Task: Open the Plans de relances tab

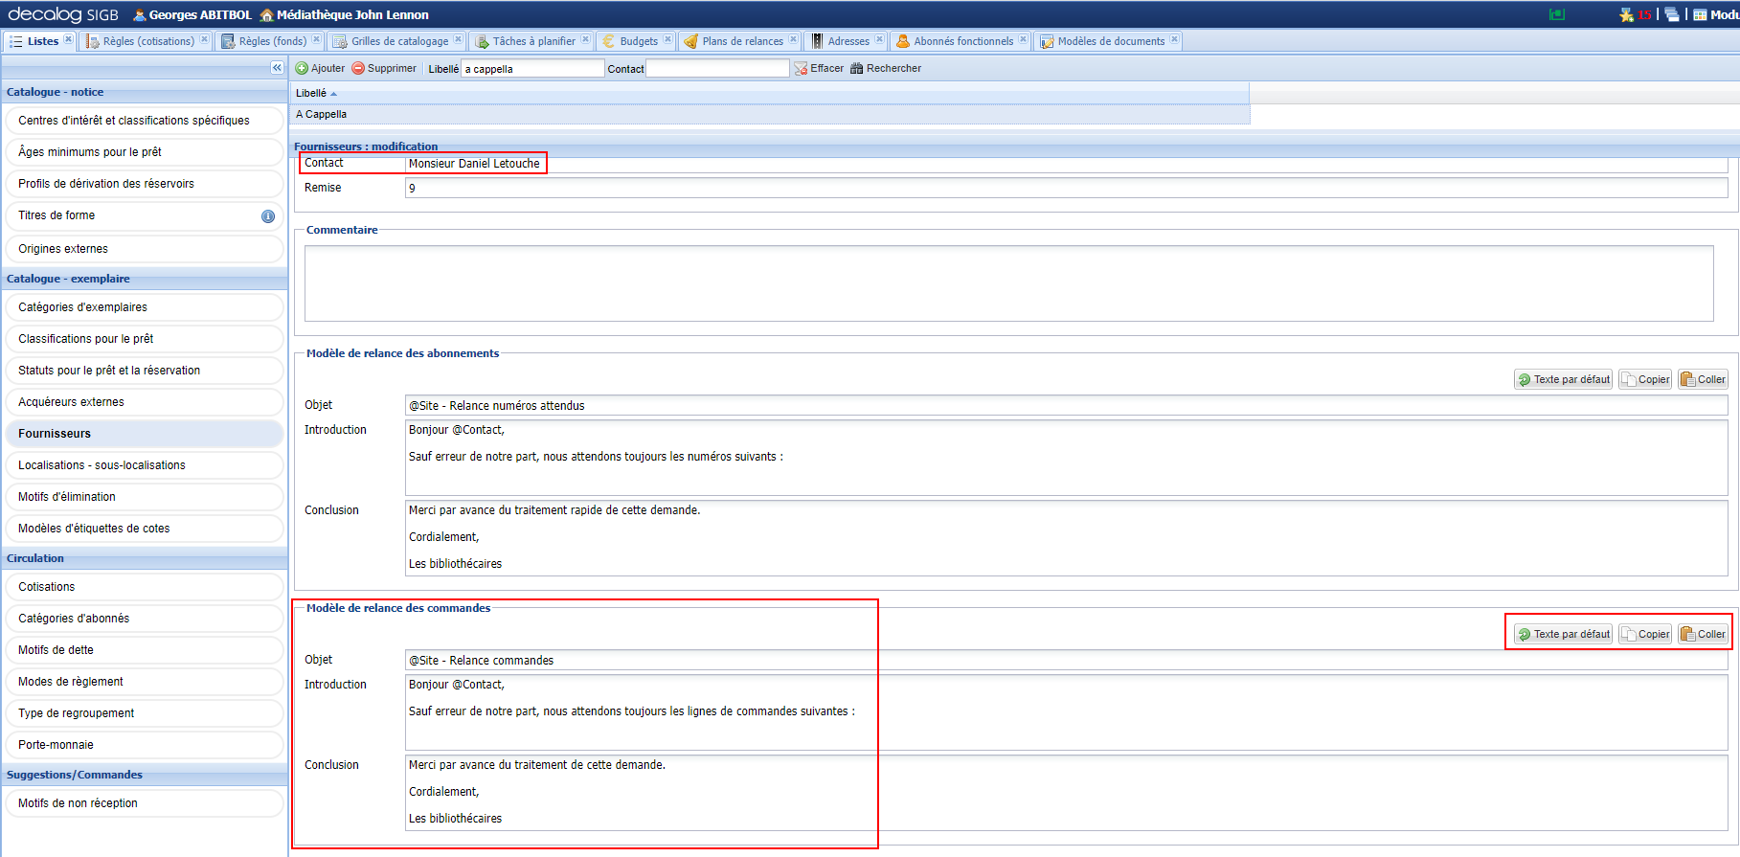Action: (x=742, y=41)
